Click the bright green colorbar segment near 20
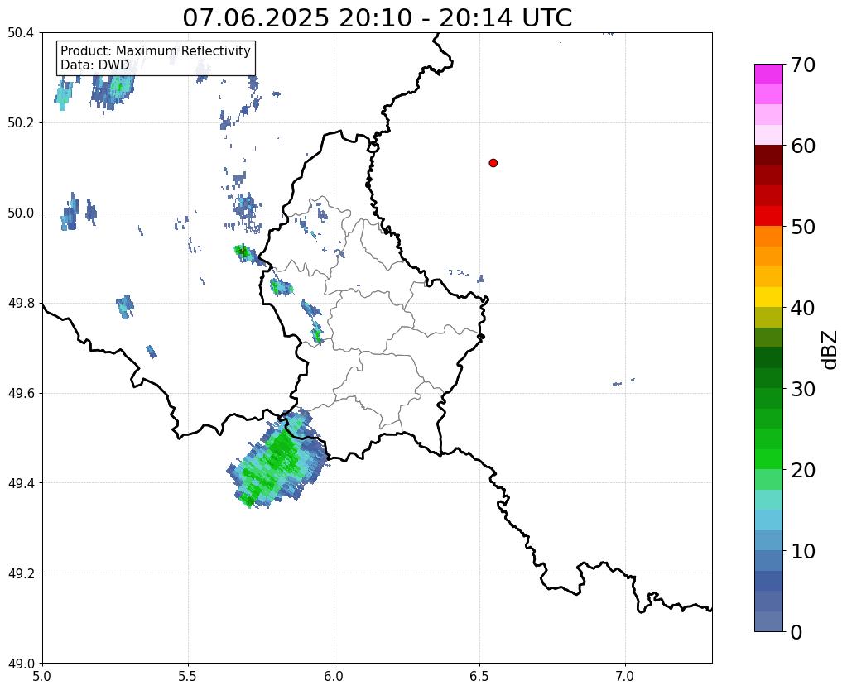The image size is (847, 690). tap(768, 459)
